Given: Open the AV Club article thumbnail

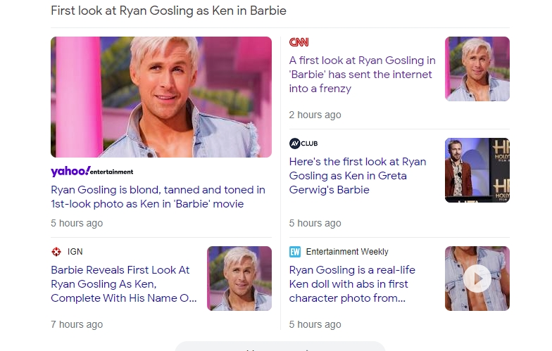Looking at the screenshot, I should [477, 170].
